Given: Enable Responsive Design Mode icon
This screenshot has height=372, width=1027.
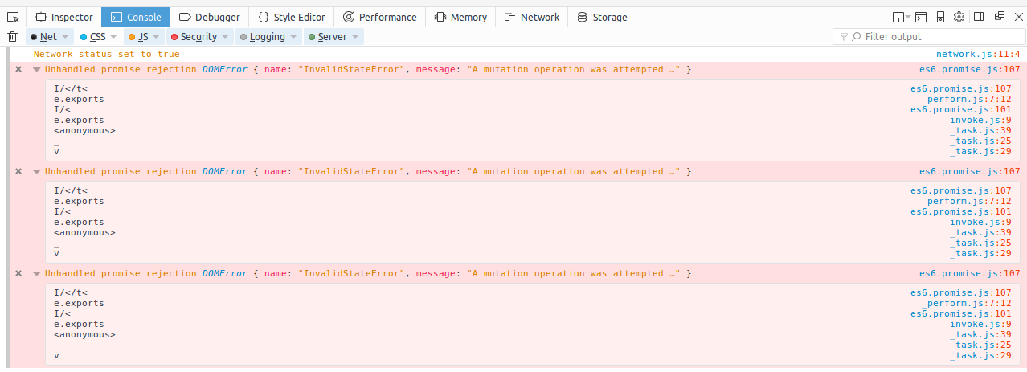Looking at the screenshot, I should point(939,17).
